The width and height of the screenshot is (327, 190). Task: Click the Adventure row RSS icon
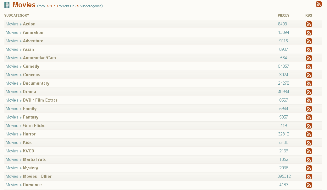[309, 41]
